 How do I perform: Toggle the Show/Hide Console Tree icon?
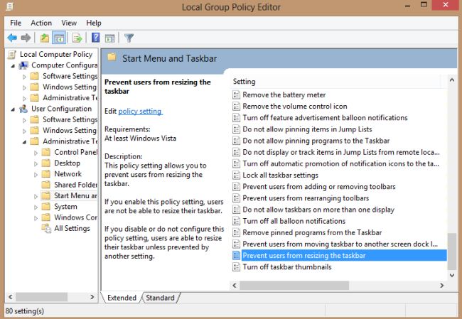tap(59, 38)
